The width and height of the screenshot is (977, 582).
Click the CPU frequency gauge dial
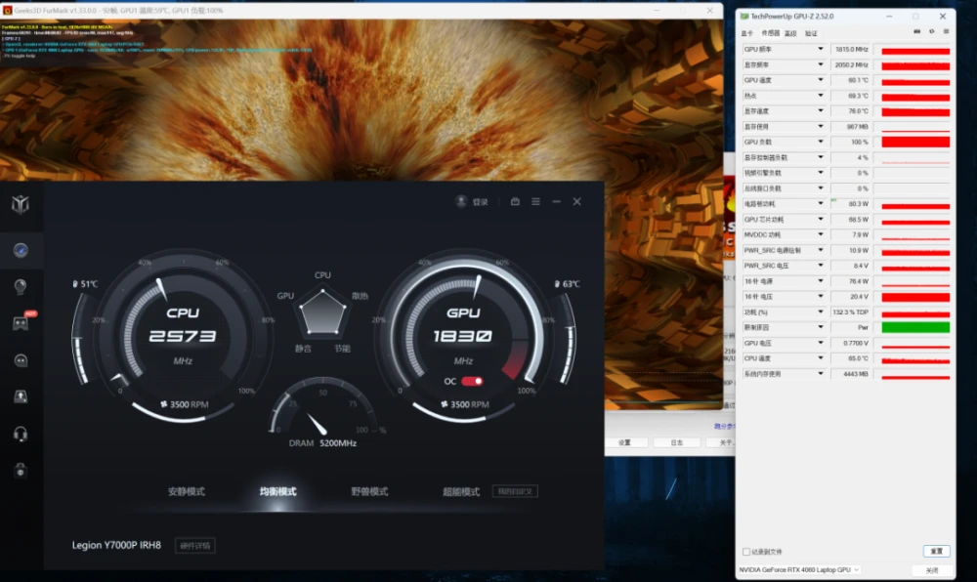(x=183, y=336)
